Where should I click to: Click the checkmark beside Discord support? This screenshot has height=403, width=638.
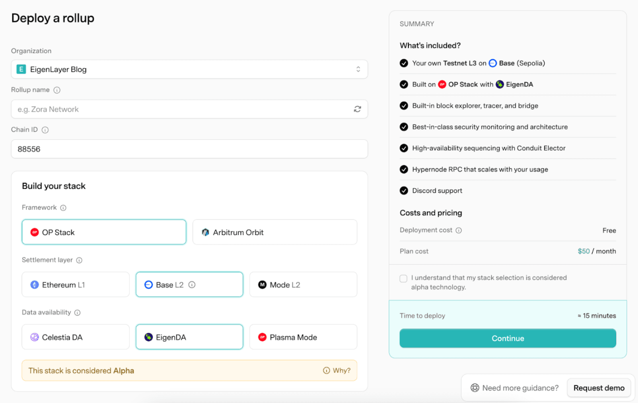[404, 191]
